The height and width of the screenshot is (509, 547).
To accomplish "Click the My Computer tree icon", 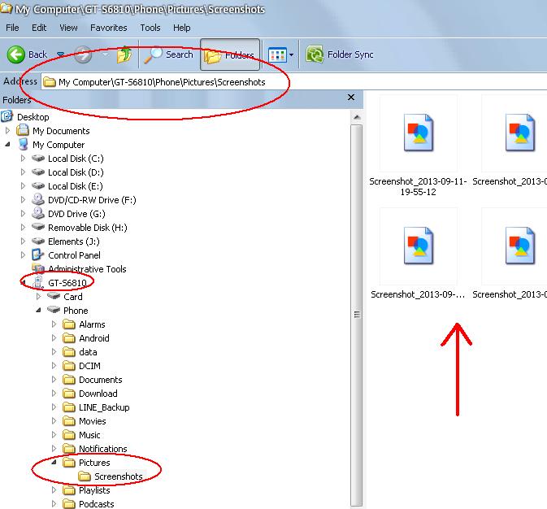I will pyautogui.click(x=24, y=144).
